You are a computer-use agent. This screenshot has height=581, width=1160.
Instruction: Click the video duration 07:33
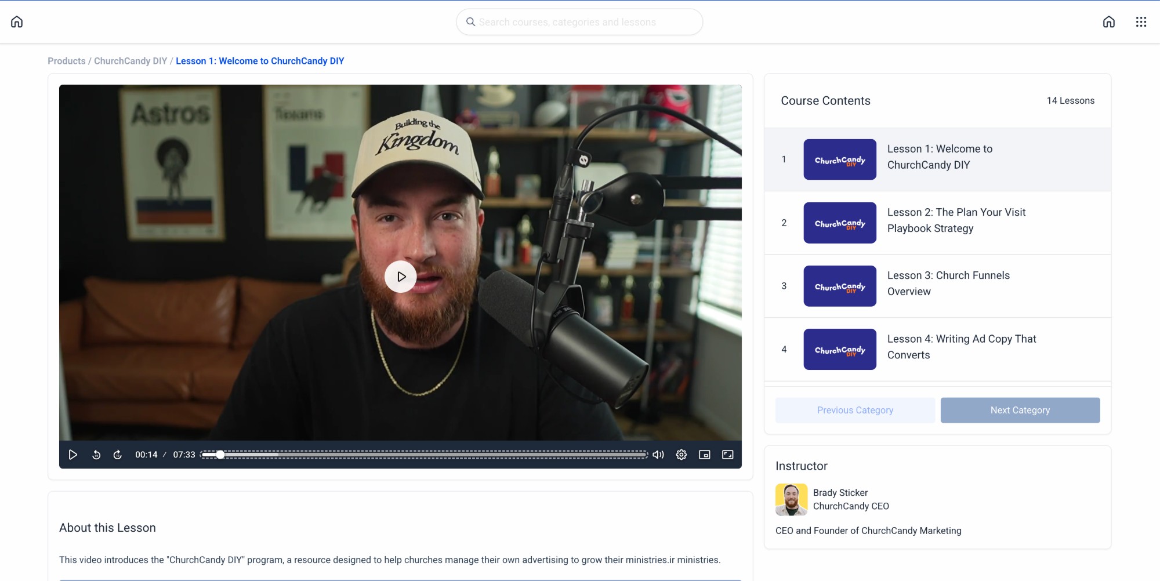pos(184,455)
